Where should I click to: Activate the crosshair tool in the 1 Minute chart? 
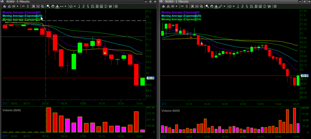click(216, 6)
